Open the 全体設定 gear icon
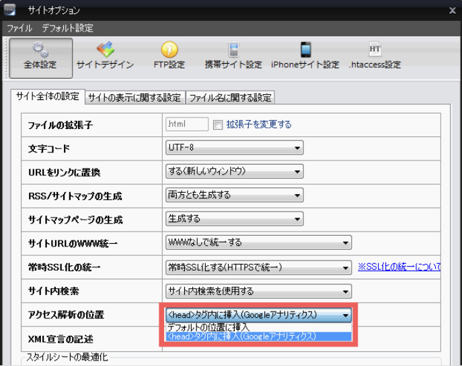This screenshot has height=366, width=462. click(x=40, y=51)
